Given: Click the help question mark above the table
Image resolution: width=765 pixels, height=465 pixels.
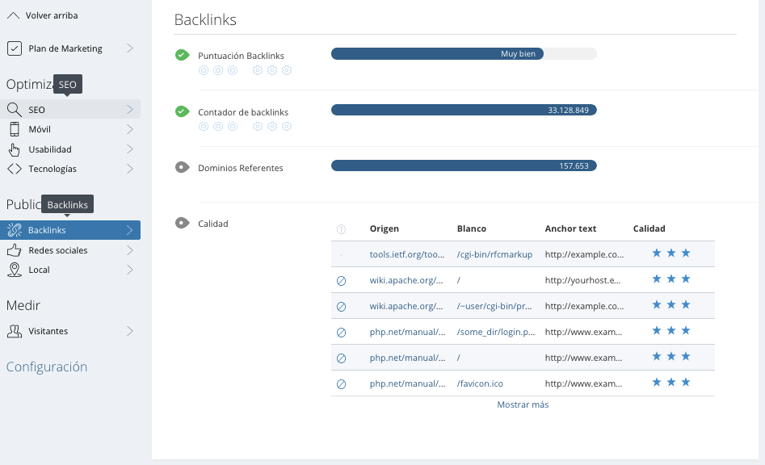Looking at the screenshot, I should [340, 228].
